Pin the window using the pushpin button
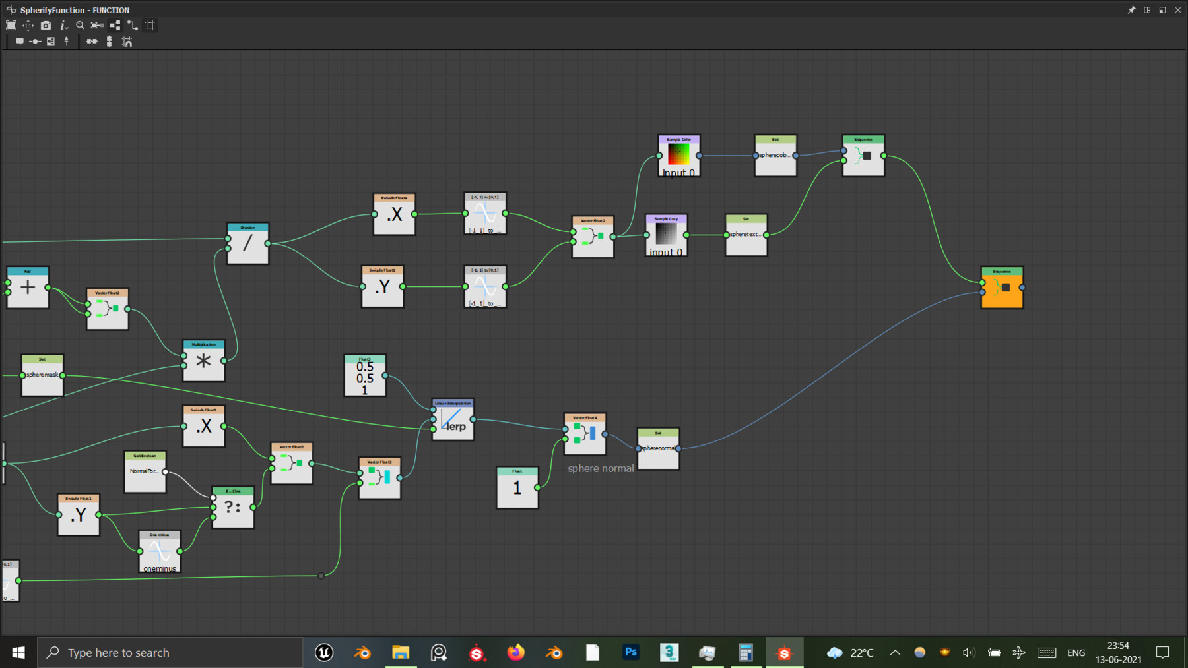 point(1131,10)
